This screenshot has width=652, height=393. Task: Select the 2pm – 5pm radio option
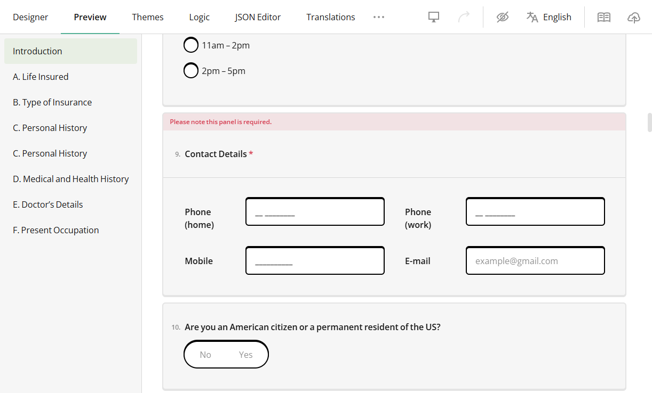click(x=191, y=71)
